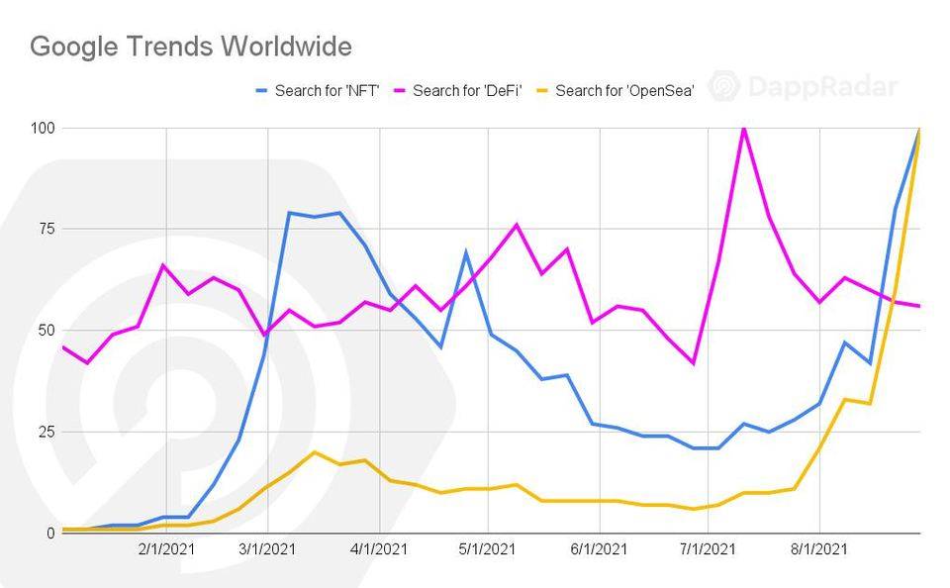
Task: Select the "Search for 'DeFi'" legend label
Action: click(466, 91)
